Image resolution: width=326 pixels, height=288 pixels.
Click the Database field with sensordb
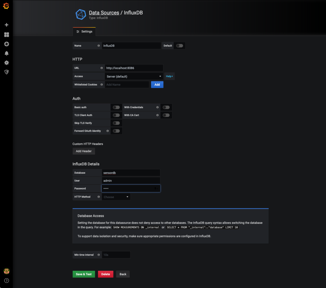[131, 173]
